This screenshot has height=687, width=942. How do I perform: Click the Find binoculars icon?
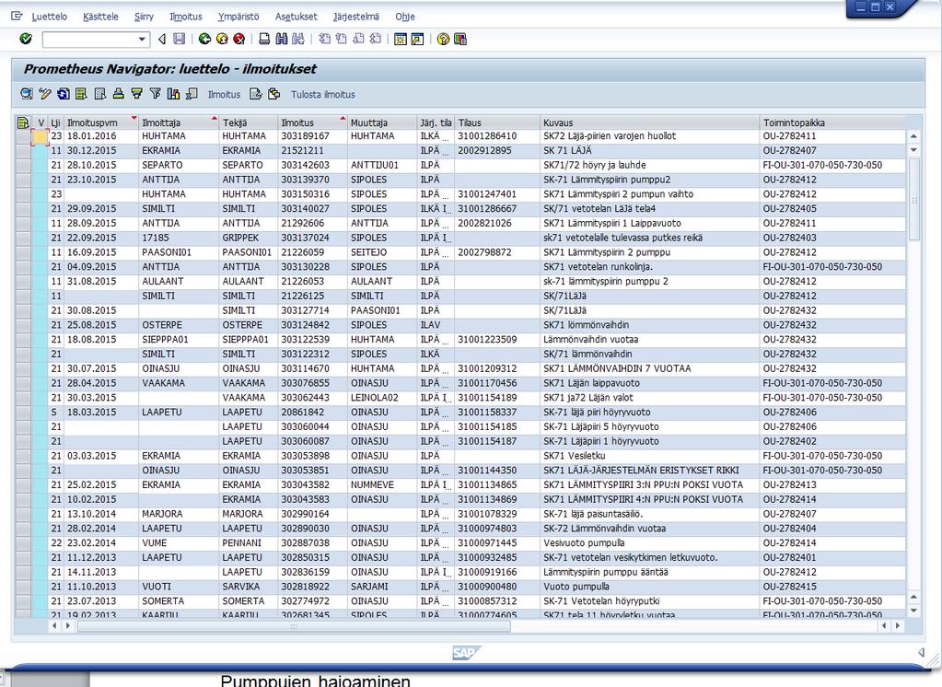coord(282,39)
